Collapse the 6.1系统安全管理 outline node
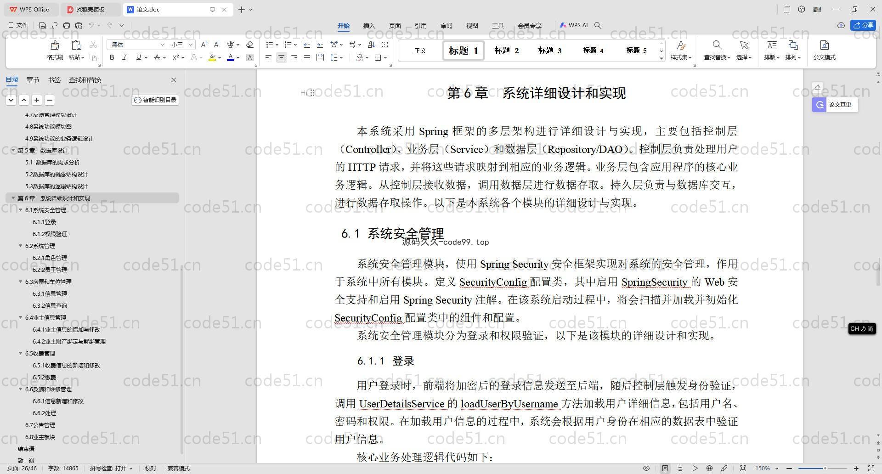The height and width of the screenshot is (474, 882). (x=21, y=210)
